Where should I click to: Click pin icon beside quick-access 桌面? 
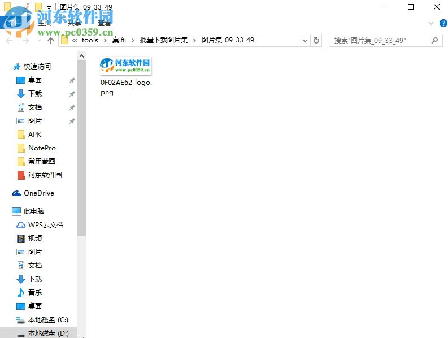[x=72, y=80]
